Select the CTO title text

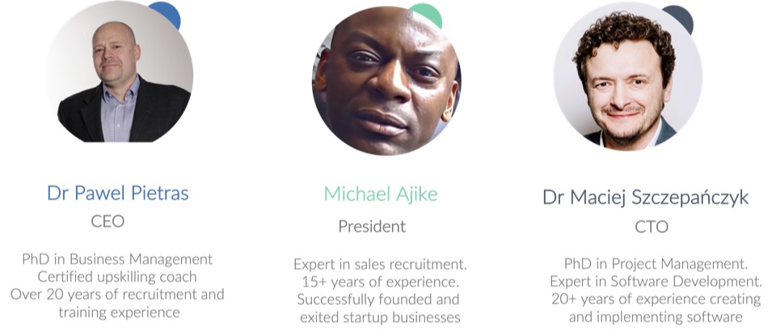click(x=652, y=227)
